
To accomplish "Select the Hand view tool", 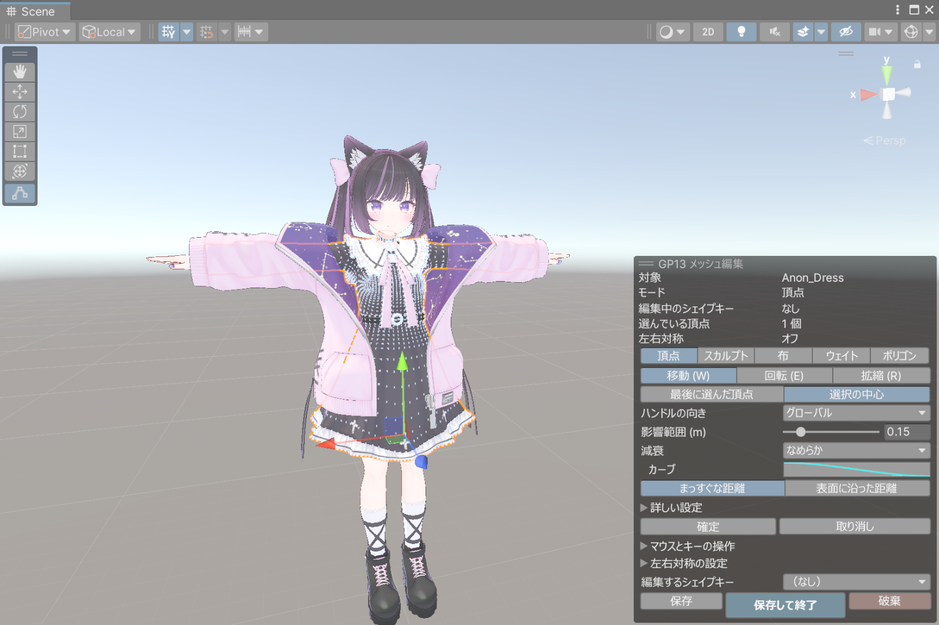I will [20, 72].
